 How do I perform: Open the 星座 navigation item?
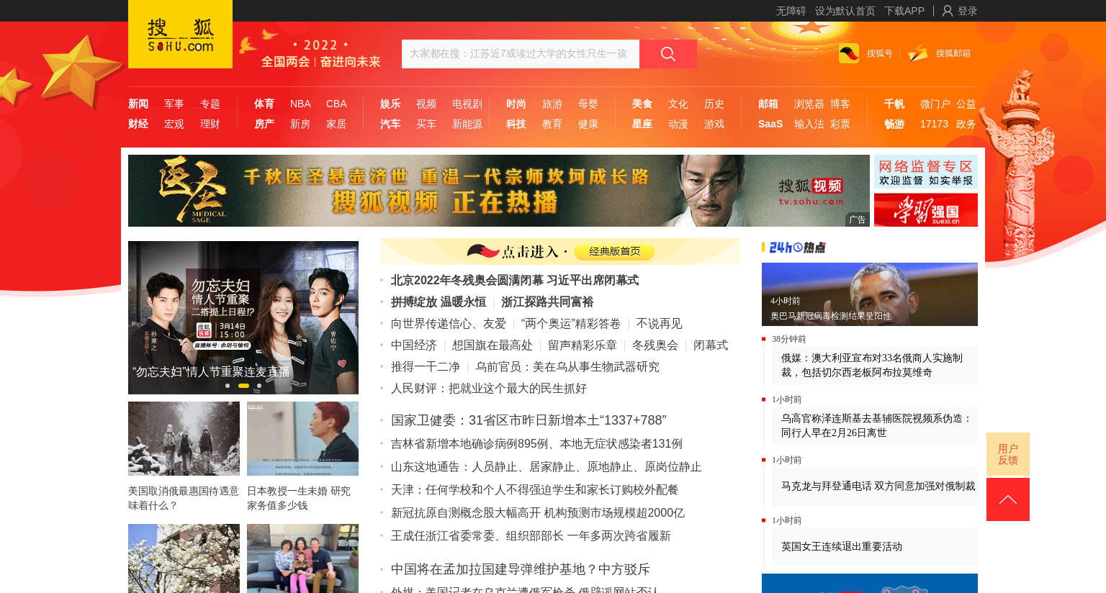pos(642,124)
